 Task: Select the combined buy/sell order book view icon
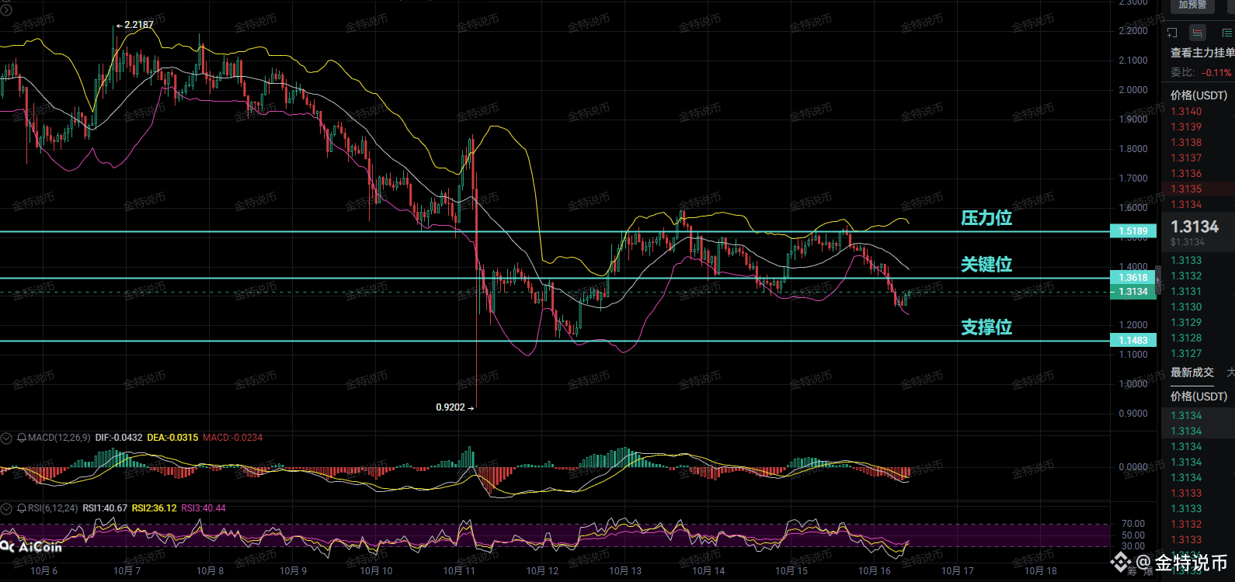(x=1198, y=33)
